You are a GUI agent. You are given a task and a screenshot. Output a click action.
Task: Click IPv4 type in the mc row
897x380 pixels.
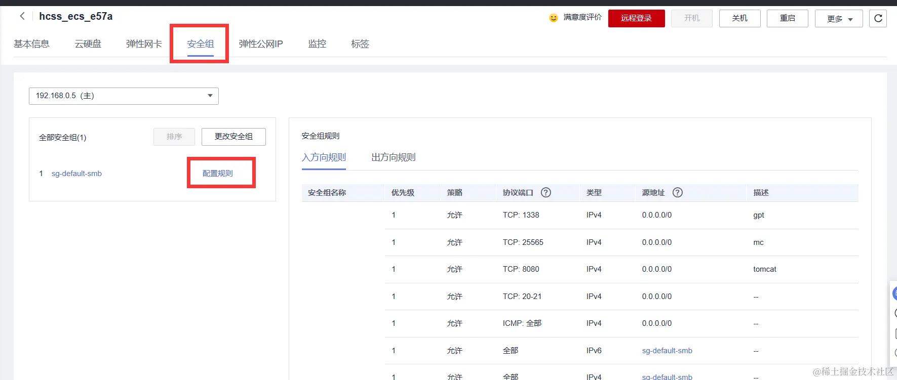[594, 242]
